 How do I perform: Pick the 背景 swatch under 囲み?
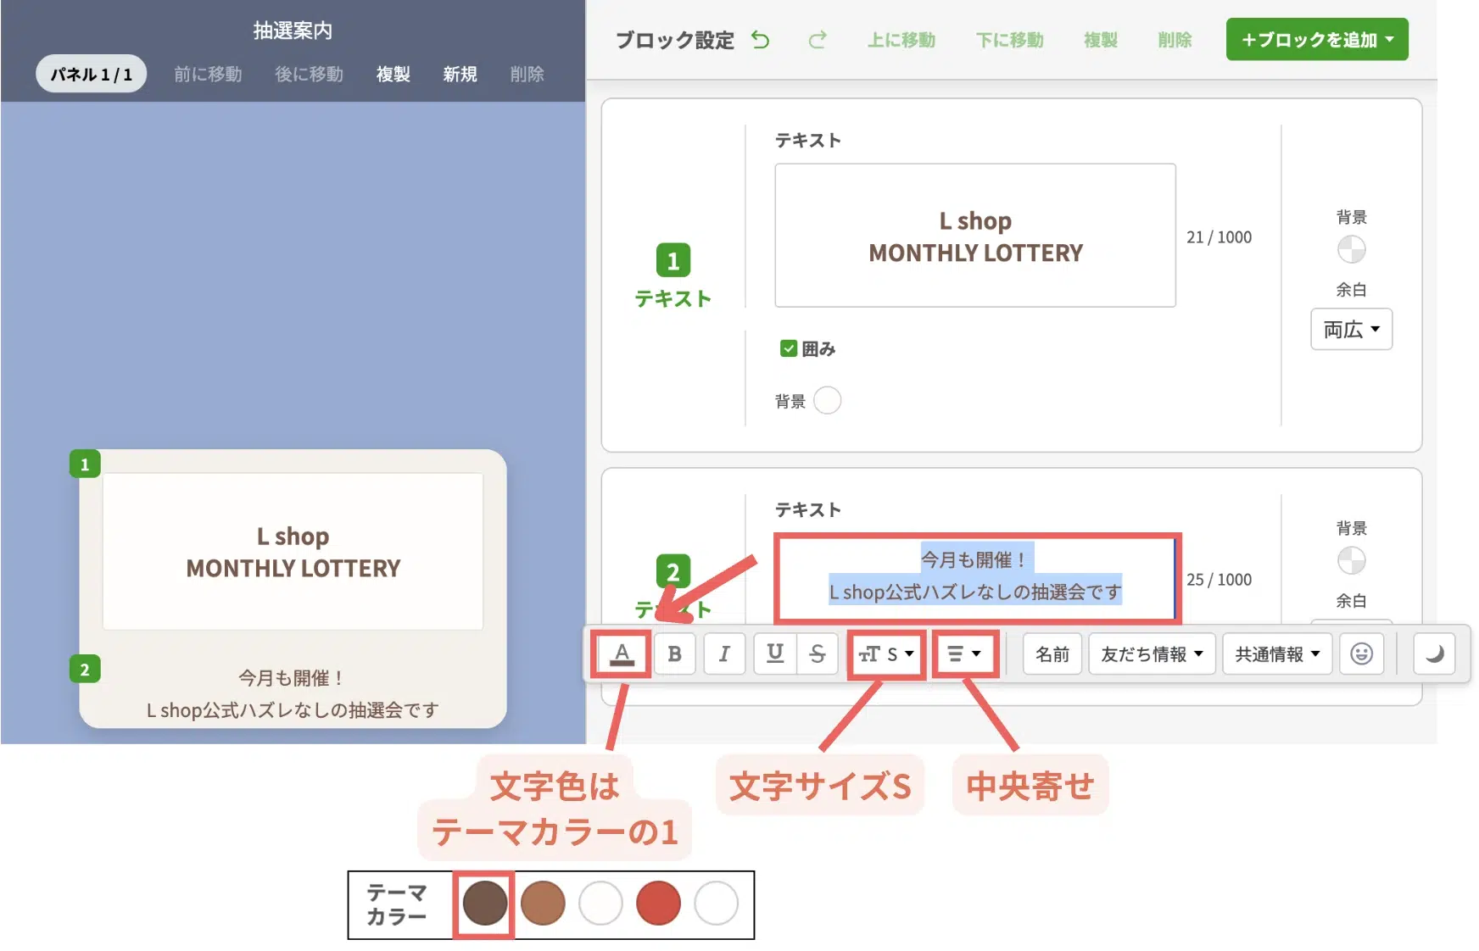[827, 400]
